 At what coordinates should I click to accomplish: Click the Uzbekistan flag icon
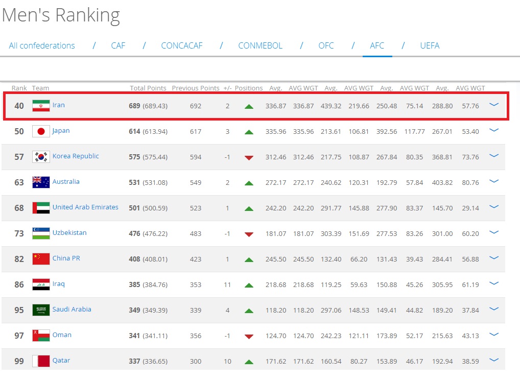tap(41, 233)
